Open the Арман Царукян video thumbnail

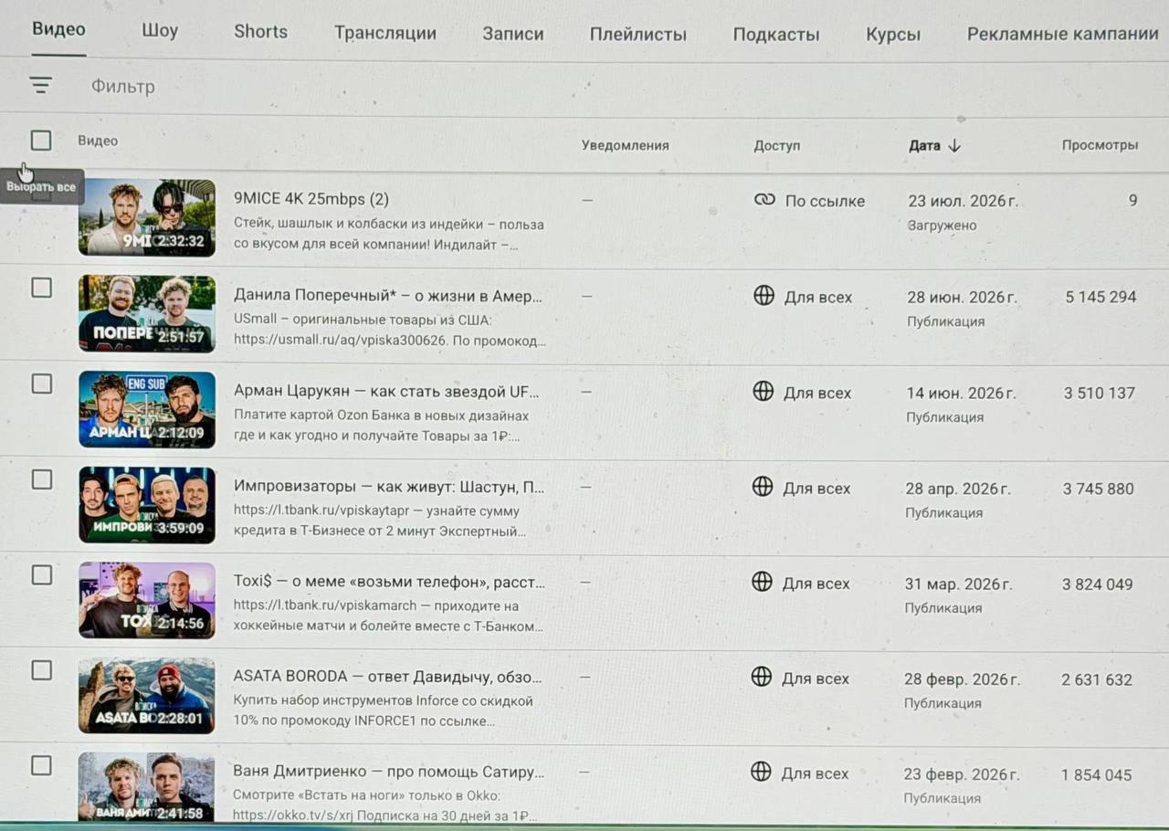coord(147,409)
